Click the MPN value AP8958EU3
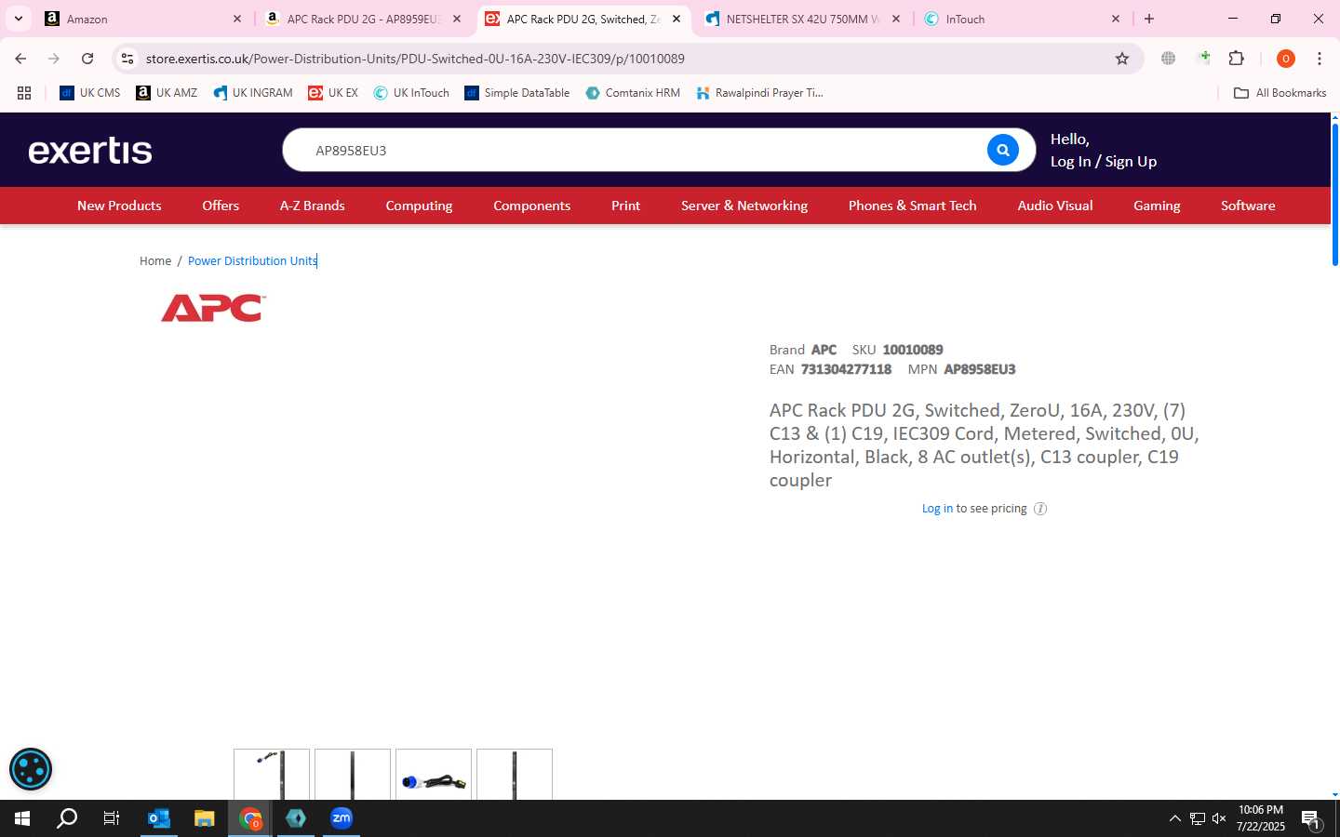 (x=979, y=369)
